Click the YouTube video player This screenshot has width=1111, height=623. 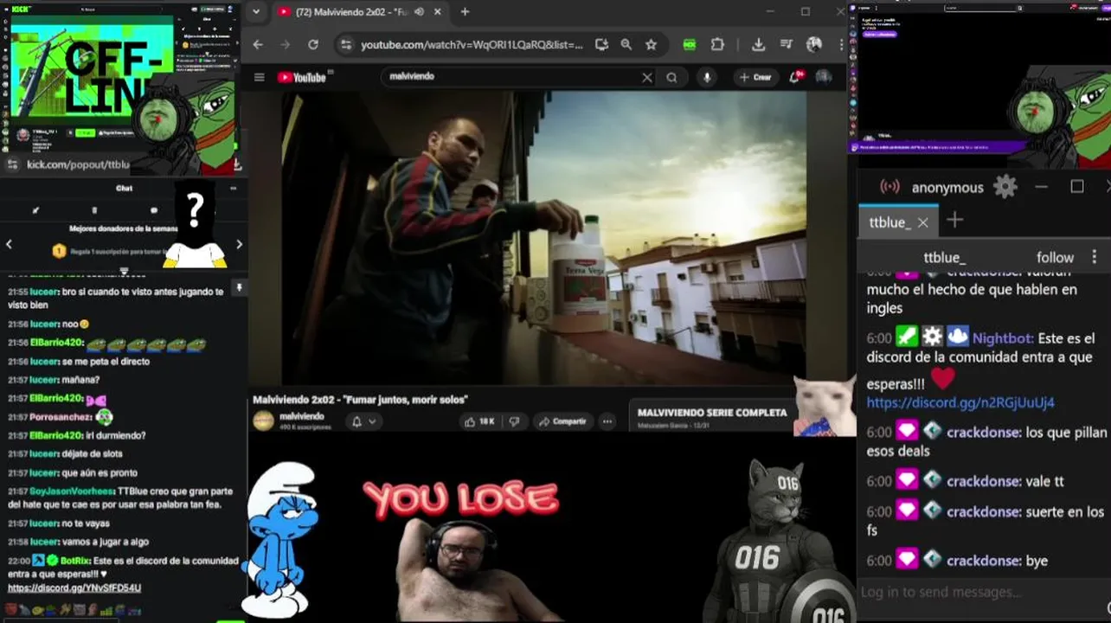pyautogui.click(x=543, y=237)
